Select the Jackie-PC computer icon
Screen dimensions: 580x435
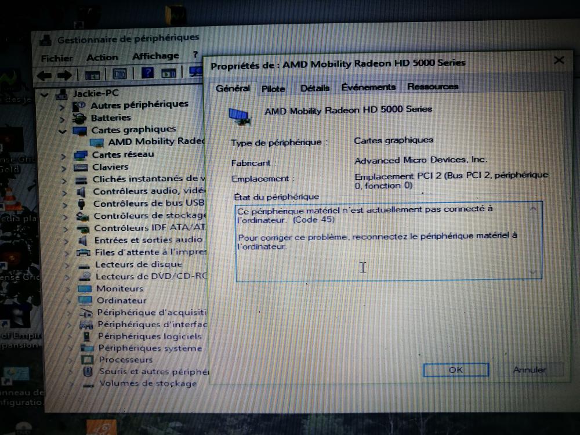tap(61, 94)
